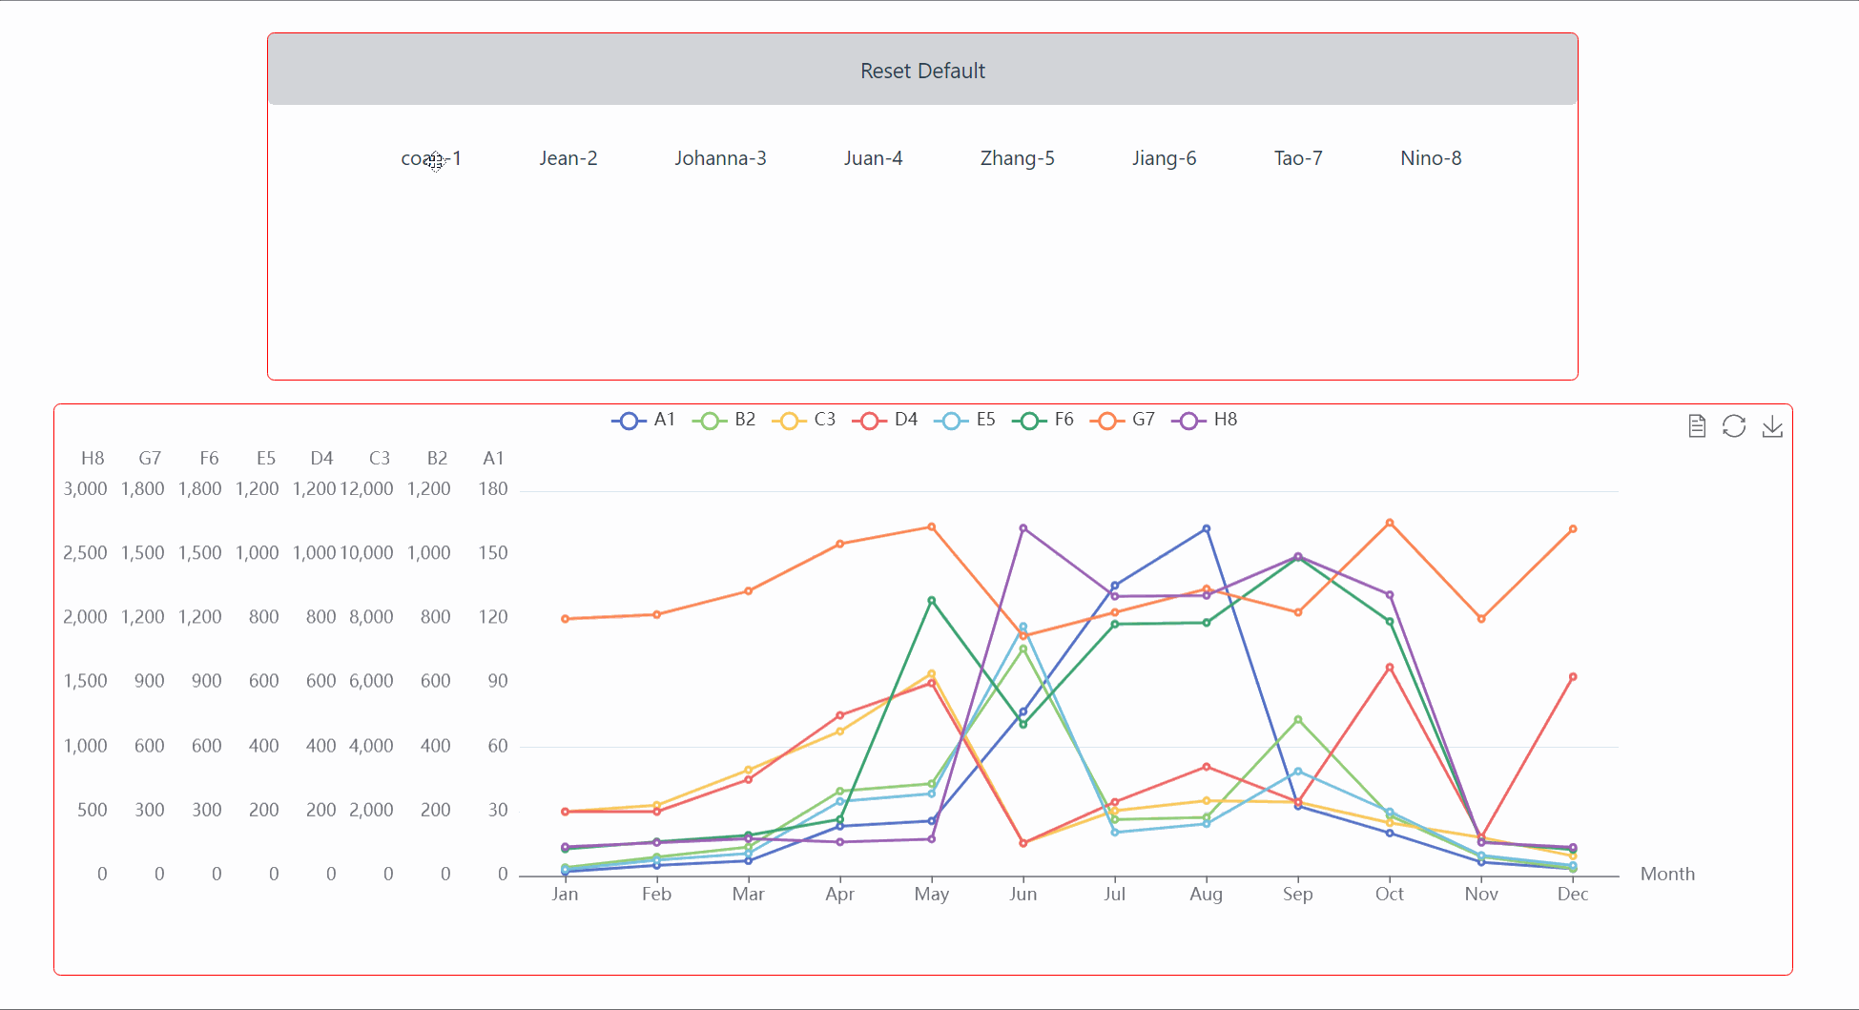
Task: Click the H8 y-axis title
Action: pos(93,458)
